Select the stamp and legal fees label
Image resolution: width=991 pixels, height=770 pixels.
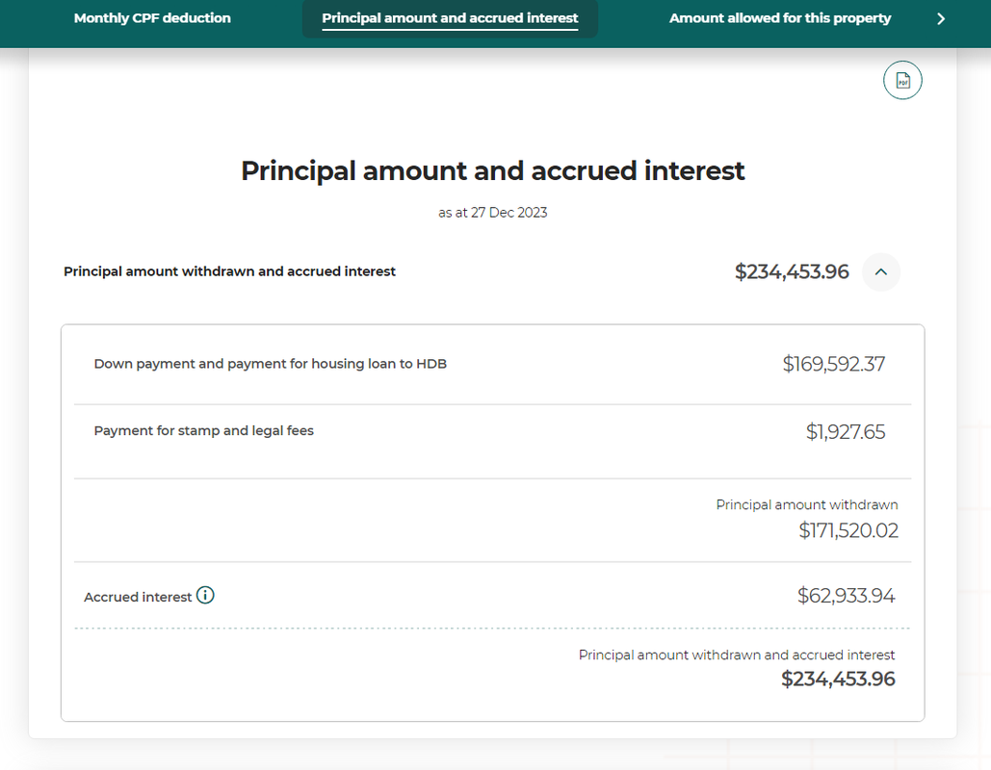pos(203,430)
